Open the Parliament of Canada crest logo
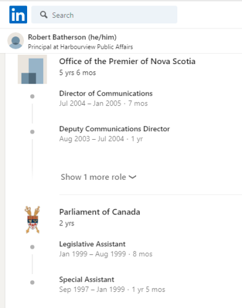Image resolution: width=242 pixels, height=308 pixels. [32, 220]
